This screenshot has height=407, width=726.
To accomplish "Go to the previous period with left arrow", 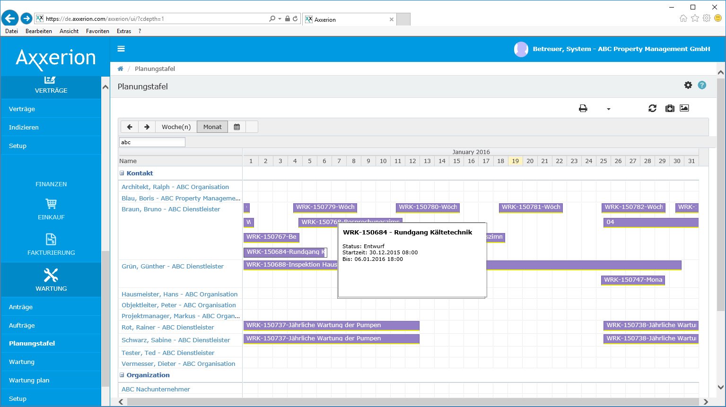I will coord(130,127).
